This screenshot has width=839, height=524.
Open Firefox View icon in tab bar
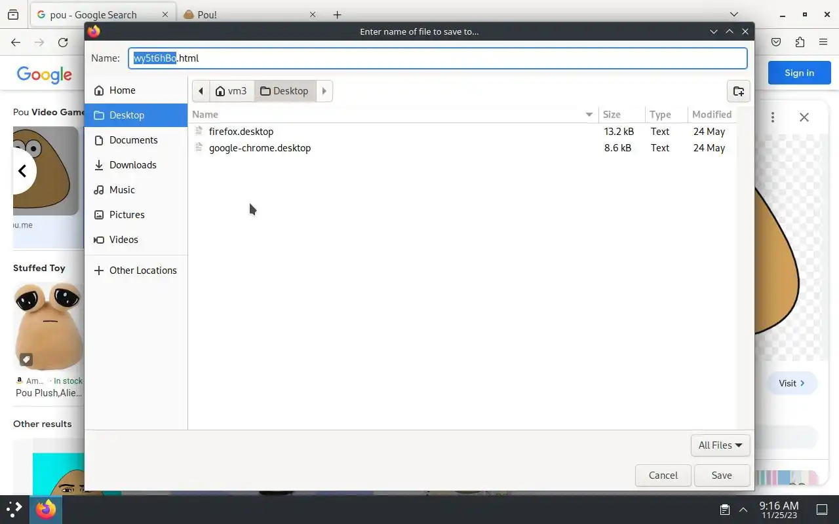coord(13,14)
